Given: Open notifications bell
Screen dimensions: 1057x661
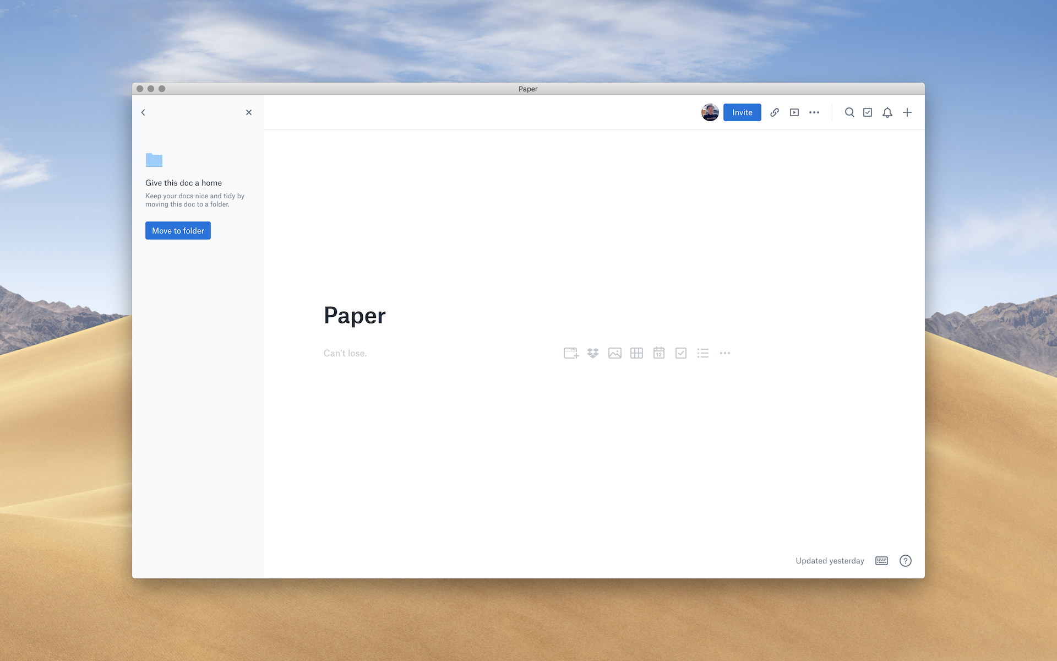Looking at the screenshot, I should (x=887, y=112).
